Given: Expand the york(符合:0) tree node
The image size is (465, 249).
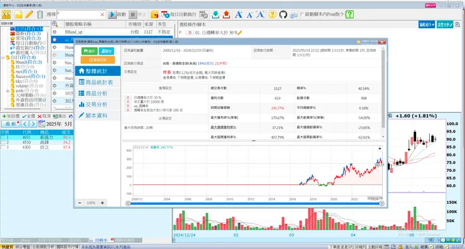Looking at the screenshot, I should [8, 90].
